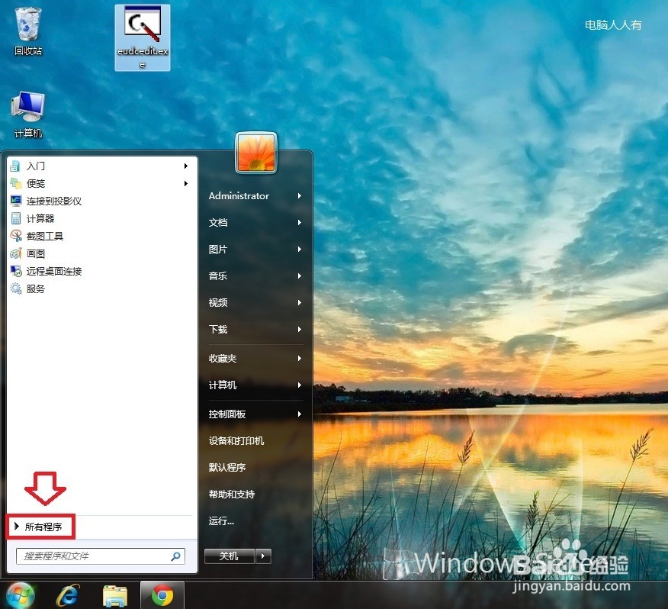The image size is (668, 609).
Task: Click 帮助和支持 (Help and Support)
Action: (232, 494)
